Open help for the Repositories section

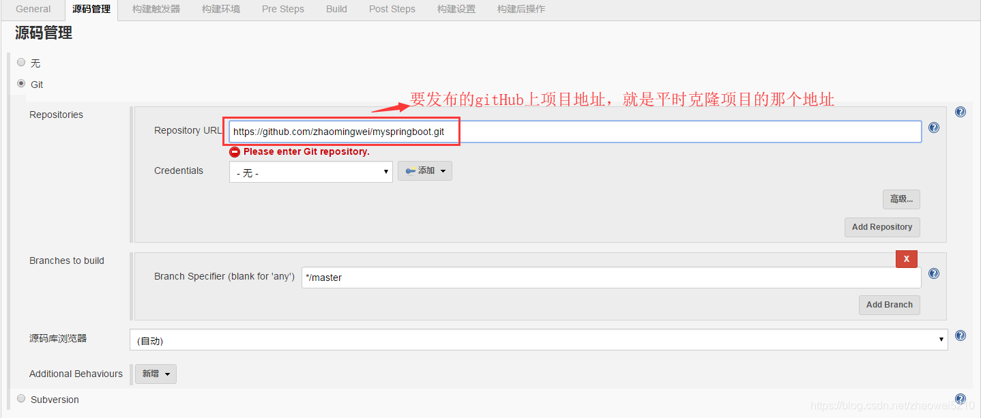tap(961, 112)
